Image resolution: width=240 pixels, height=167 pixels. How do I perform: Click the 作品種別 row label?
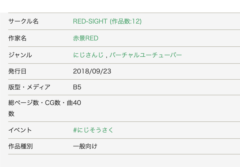pyautogui.click(x=20, y=146)
